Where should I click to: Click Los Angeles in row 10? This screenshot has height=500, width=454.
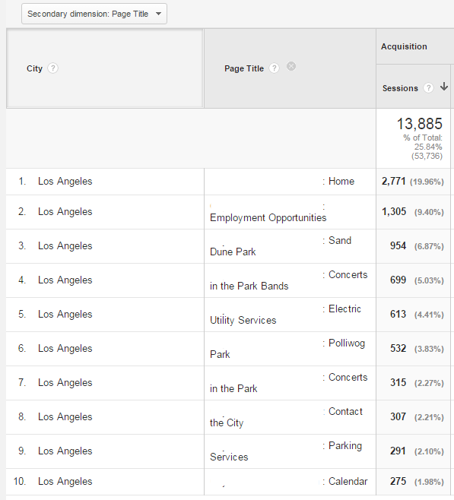coord(65,481)
